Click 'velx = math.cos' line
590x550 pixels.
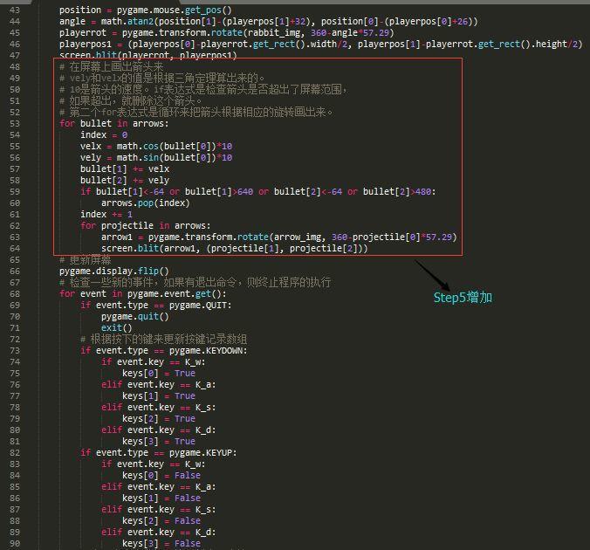[156, 147]
